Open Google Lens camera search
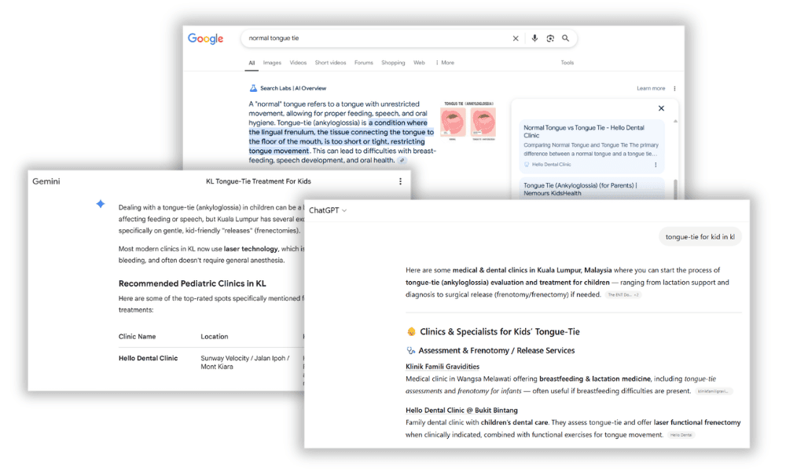Viewport: 786px width, 471px height. [x=550, y=38]
